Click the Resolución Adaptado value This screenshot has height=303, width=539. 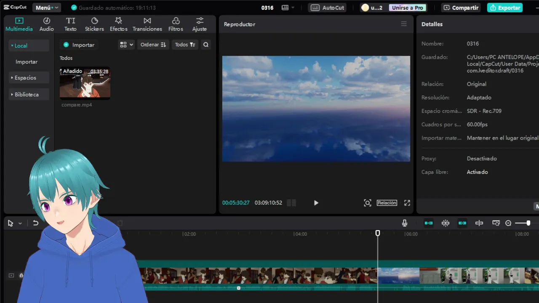point(479,98)
